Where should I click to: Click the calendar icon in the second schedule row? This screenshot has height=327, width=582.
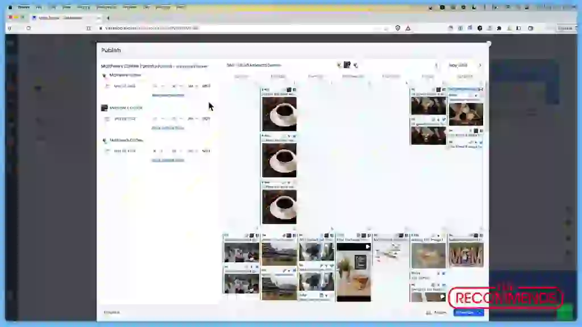[x=107, y=119]
